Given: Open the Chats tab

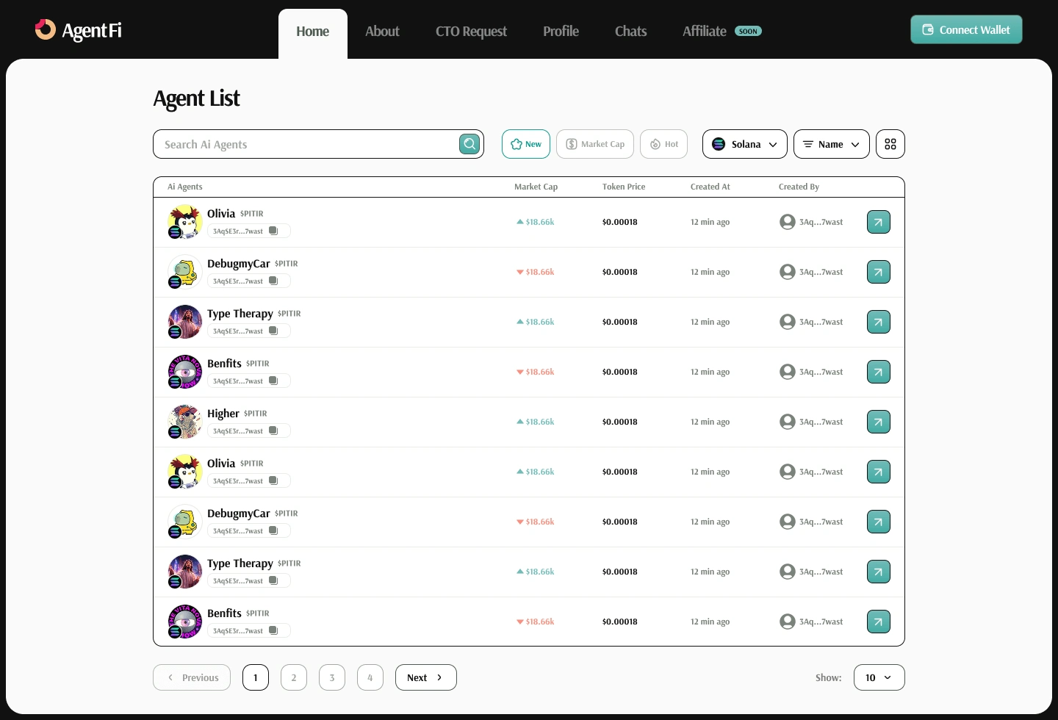Looking at the screenshot, I should pyautogui.click(x=630, y=32).
